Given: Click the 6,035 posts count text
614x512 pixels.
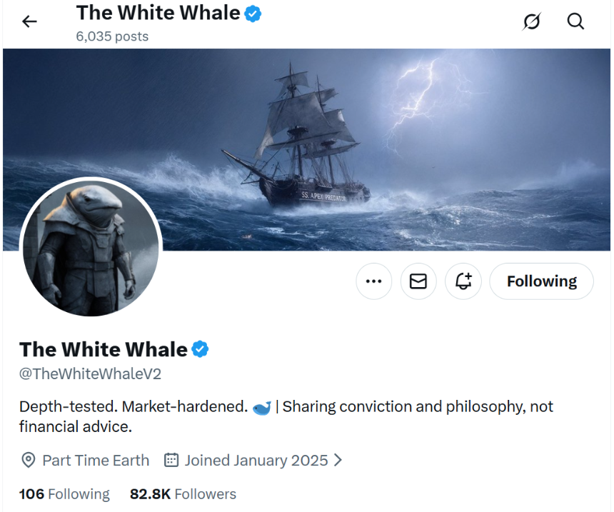Looking at the screenshot, I should pyautogui.click(x=112, y=36).
